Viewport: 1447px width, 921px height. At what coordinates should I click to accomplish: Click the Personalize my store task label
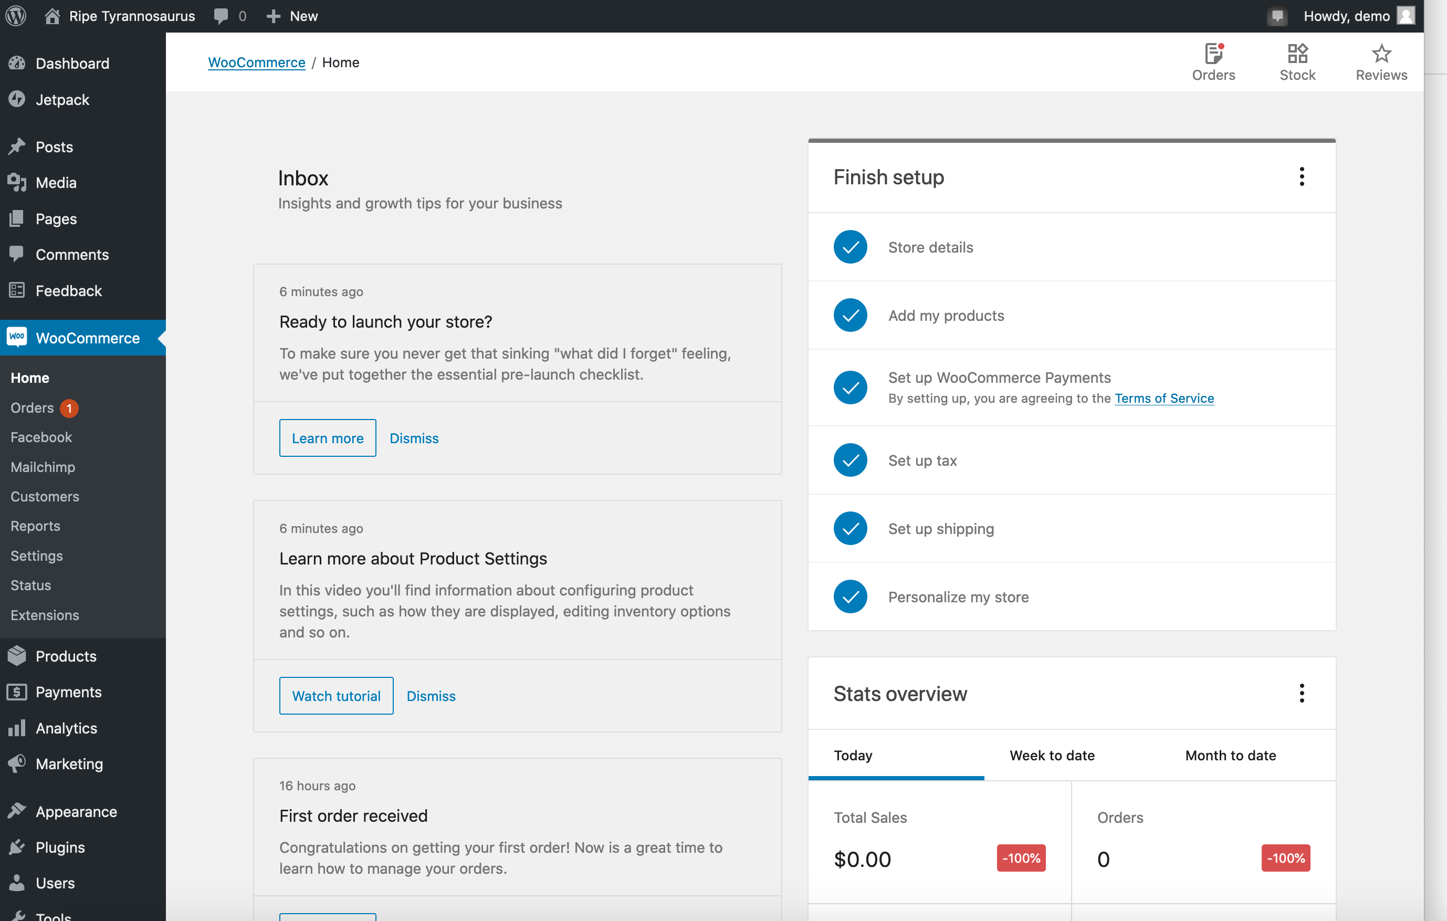958,596
